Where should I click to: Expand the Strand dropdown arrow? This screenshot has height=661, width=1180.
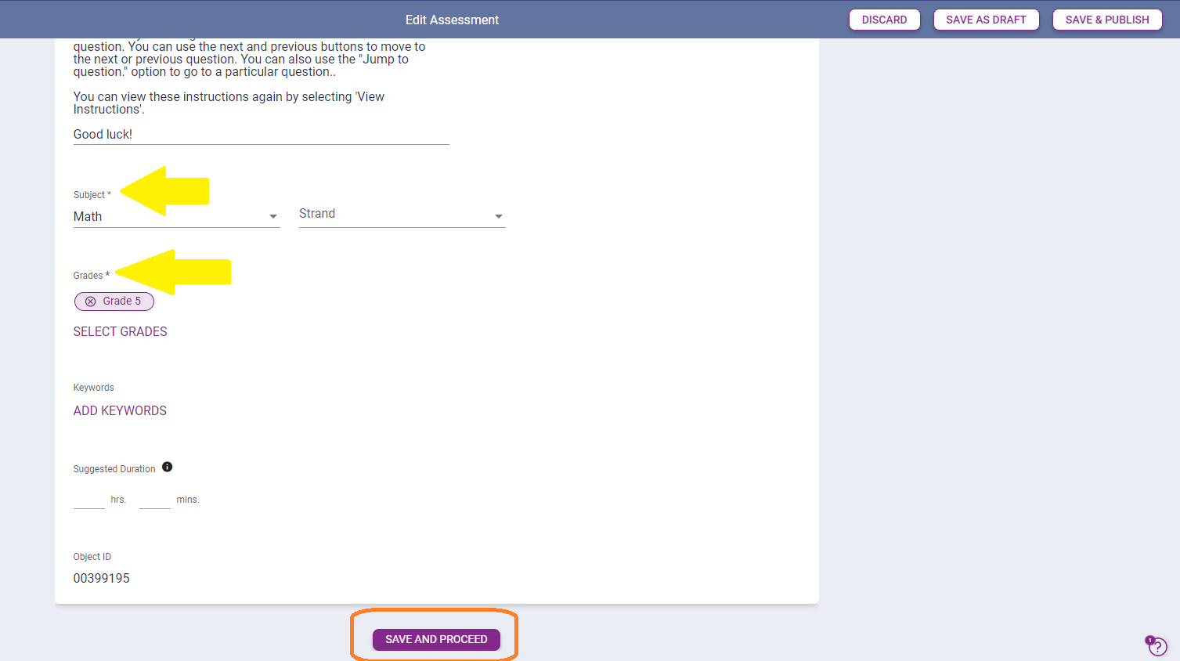(499, 217)
